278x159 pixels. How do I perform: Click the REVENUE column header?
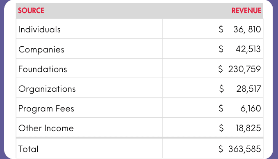[246, 11]
